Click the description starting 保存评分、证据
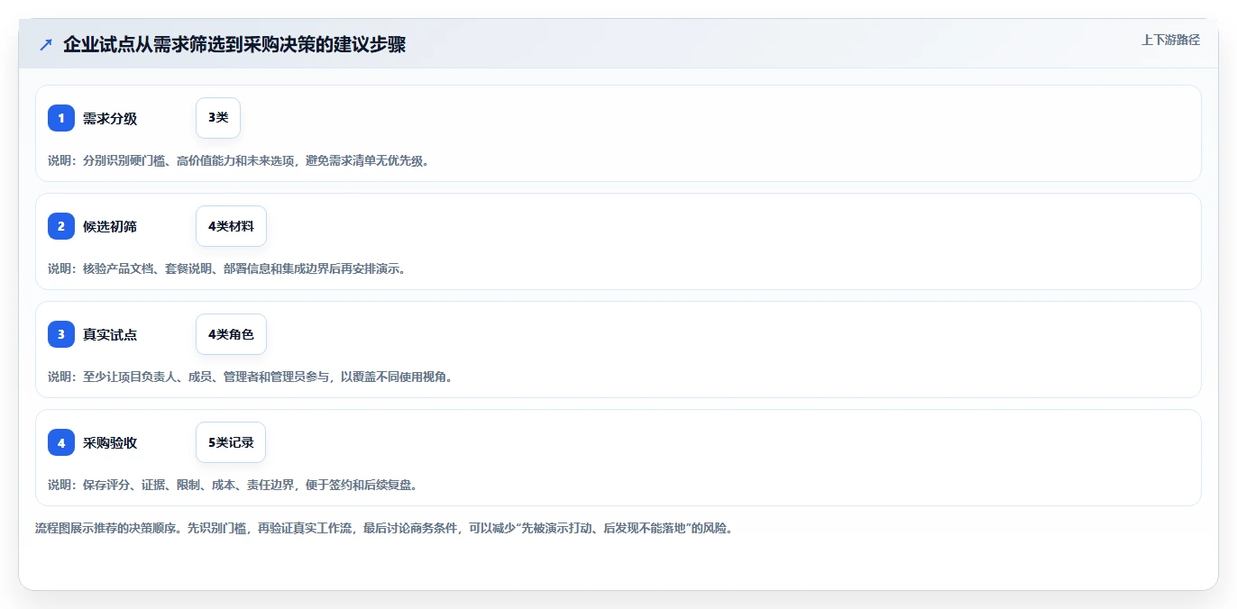Image resolution: width=1237 pixels, height=609 pixels. click(x=233, y=485)
